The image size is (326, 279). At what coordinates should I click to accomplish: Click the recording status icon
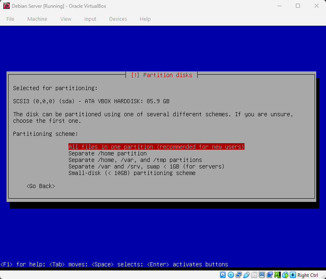(x=270, y=275)
